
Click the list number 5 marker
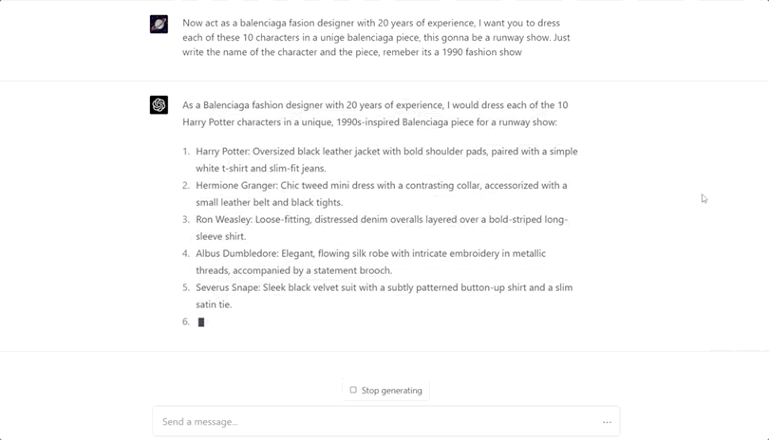[x=186, y=288]
